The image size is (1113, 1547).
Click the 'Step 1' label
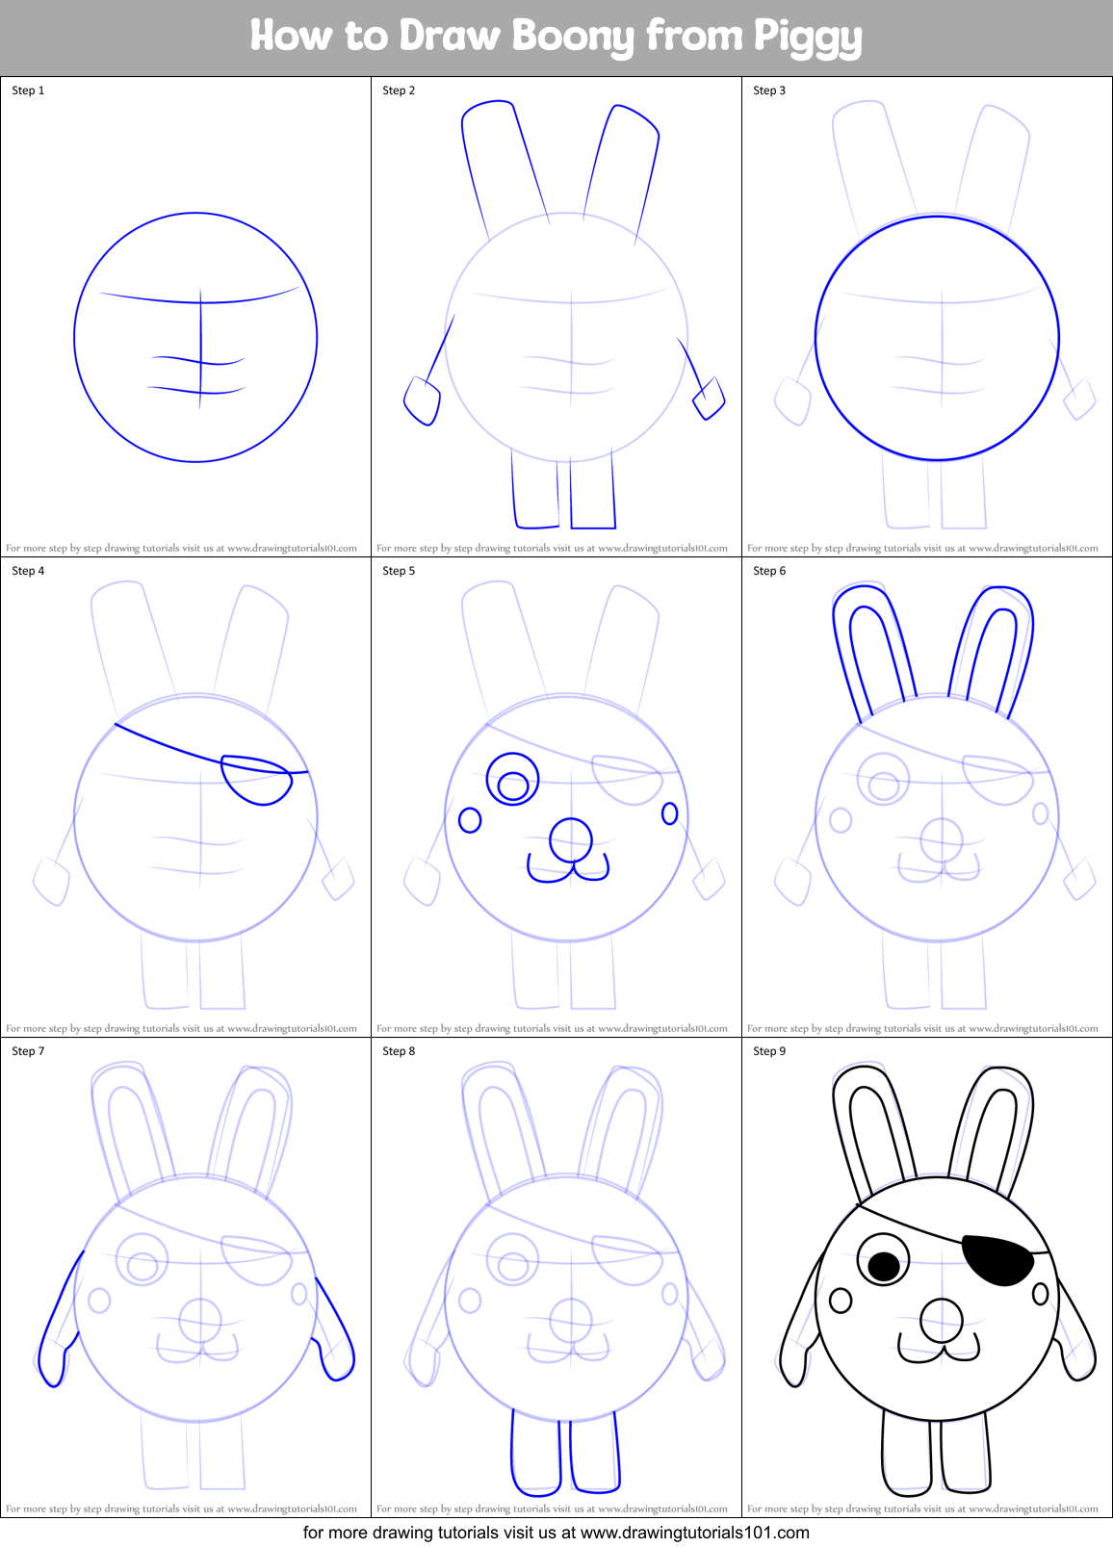coord(28,90)
